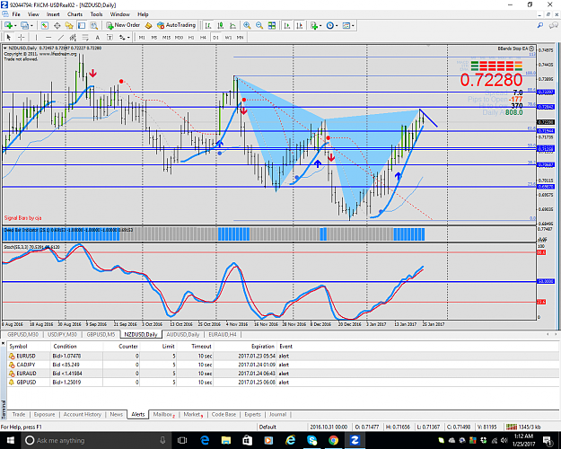Screen dimensions: 561x449
Task: Draw a horizontal line tool
Action: tap(48, 37)
